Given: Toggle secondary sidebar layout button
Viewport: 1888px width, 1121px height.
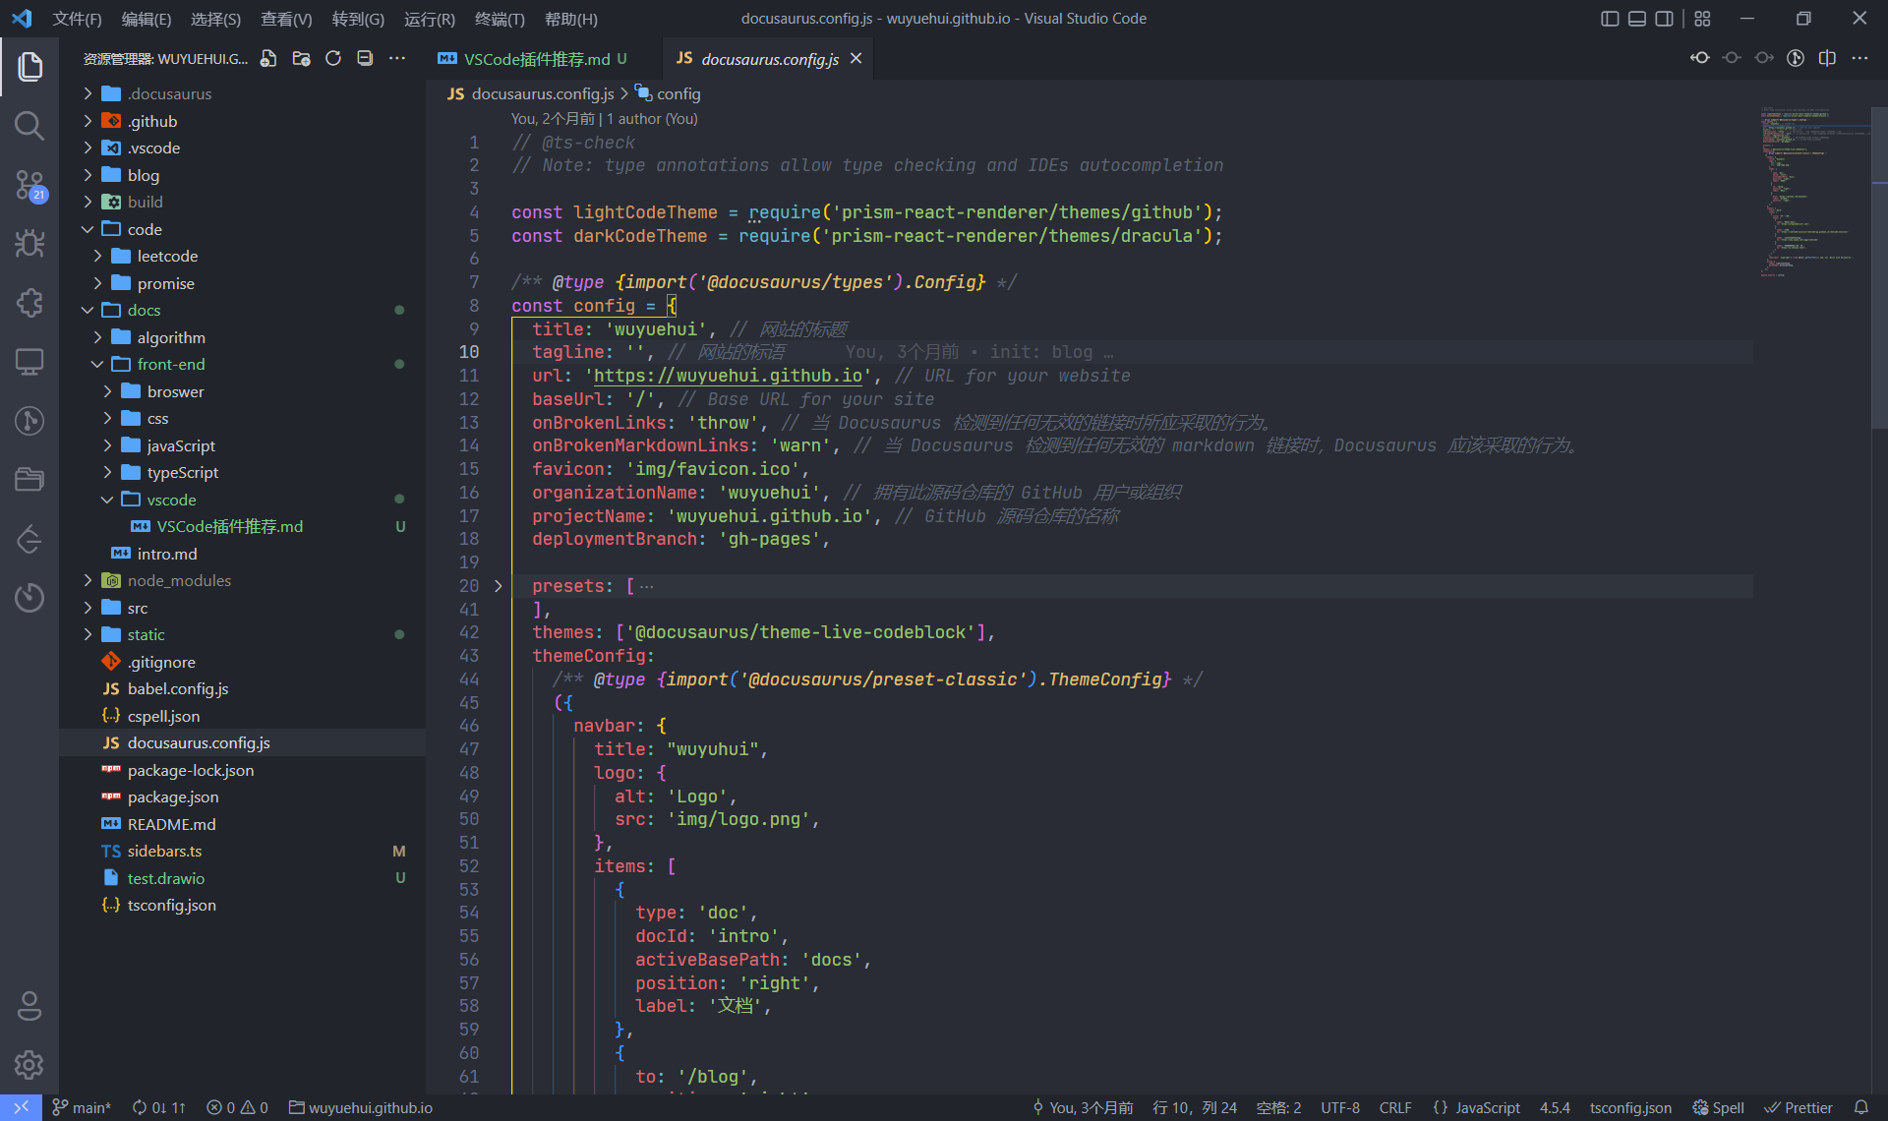Looking at the screenshot, I should pos(1664,19).
